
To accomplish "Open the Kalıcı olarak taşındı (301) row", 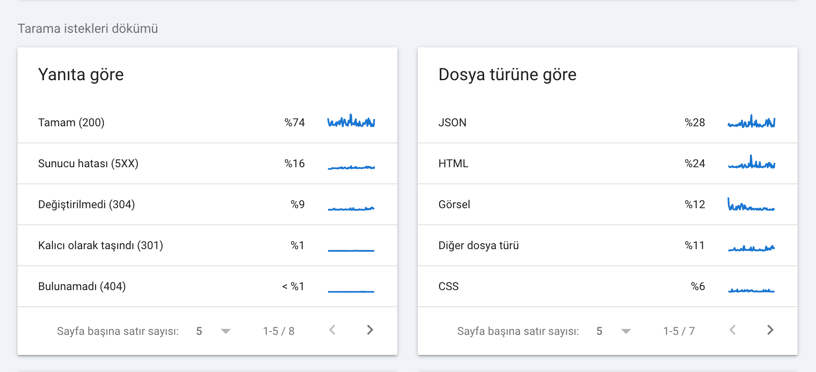I will click(207, 245).
